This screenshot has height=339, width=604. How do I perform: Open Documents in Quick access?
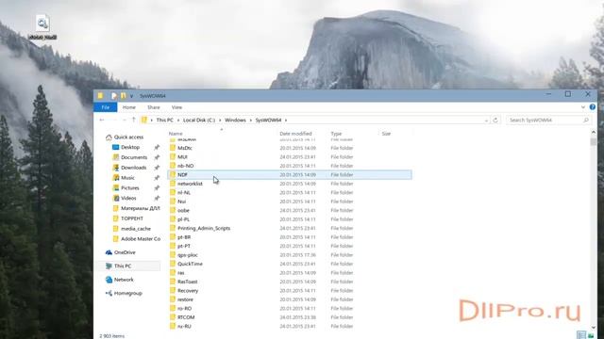click(134, 157)
